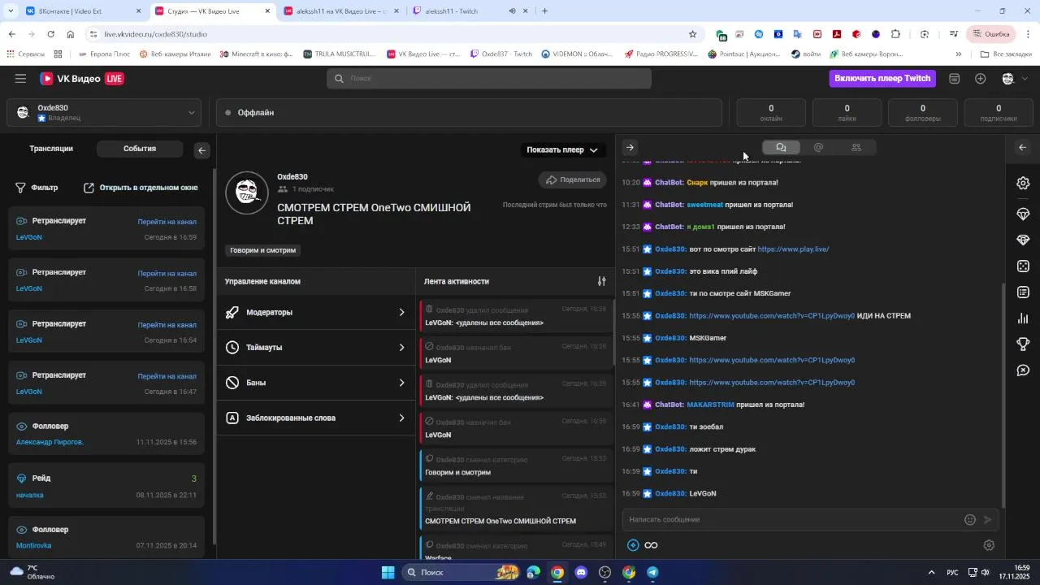Select the События tab
This screenshot has height=585, width=1040.
click(140, 149)
